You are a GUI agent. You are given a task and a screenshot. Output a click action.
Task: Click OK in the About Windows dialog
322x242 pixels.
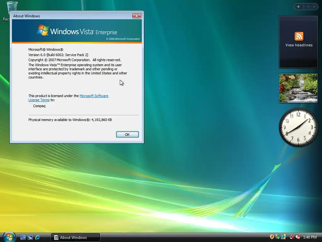(x=127, y=134)
